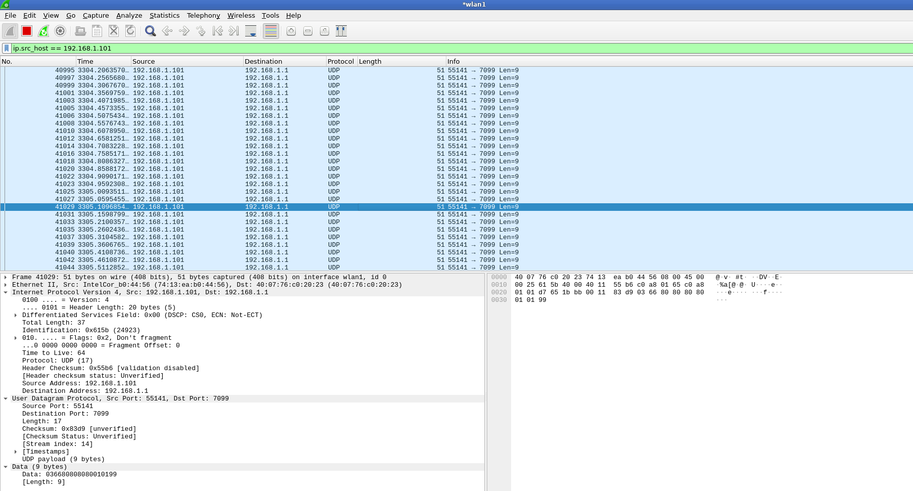Toggle packet colorizing rules button
The image size is (913, 491).
tap(271, 31)
